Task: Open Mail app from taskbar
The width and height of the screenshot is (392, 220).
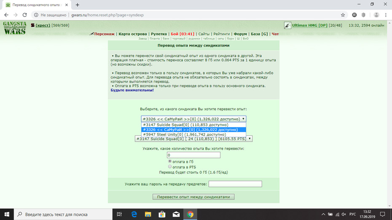Action: 176,214
